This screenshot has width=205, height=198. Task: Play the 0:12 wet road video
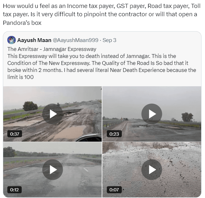click(53, 170)
